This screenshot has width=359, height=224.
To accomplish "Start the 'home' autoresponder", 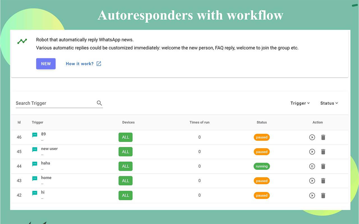I will point(312,181).
